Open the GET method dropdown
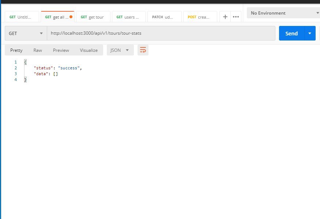 [x=26, y=33]
